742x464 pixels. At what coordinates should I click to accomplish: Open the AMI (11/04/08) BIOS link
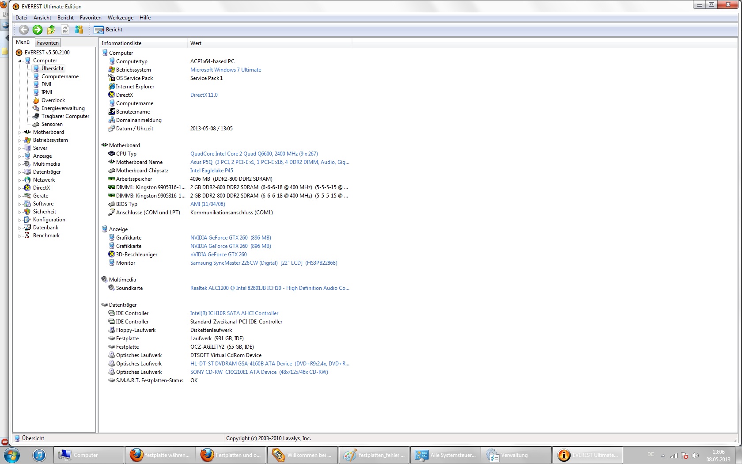click(208, 204)
